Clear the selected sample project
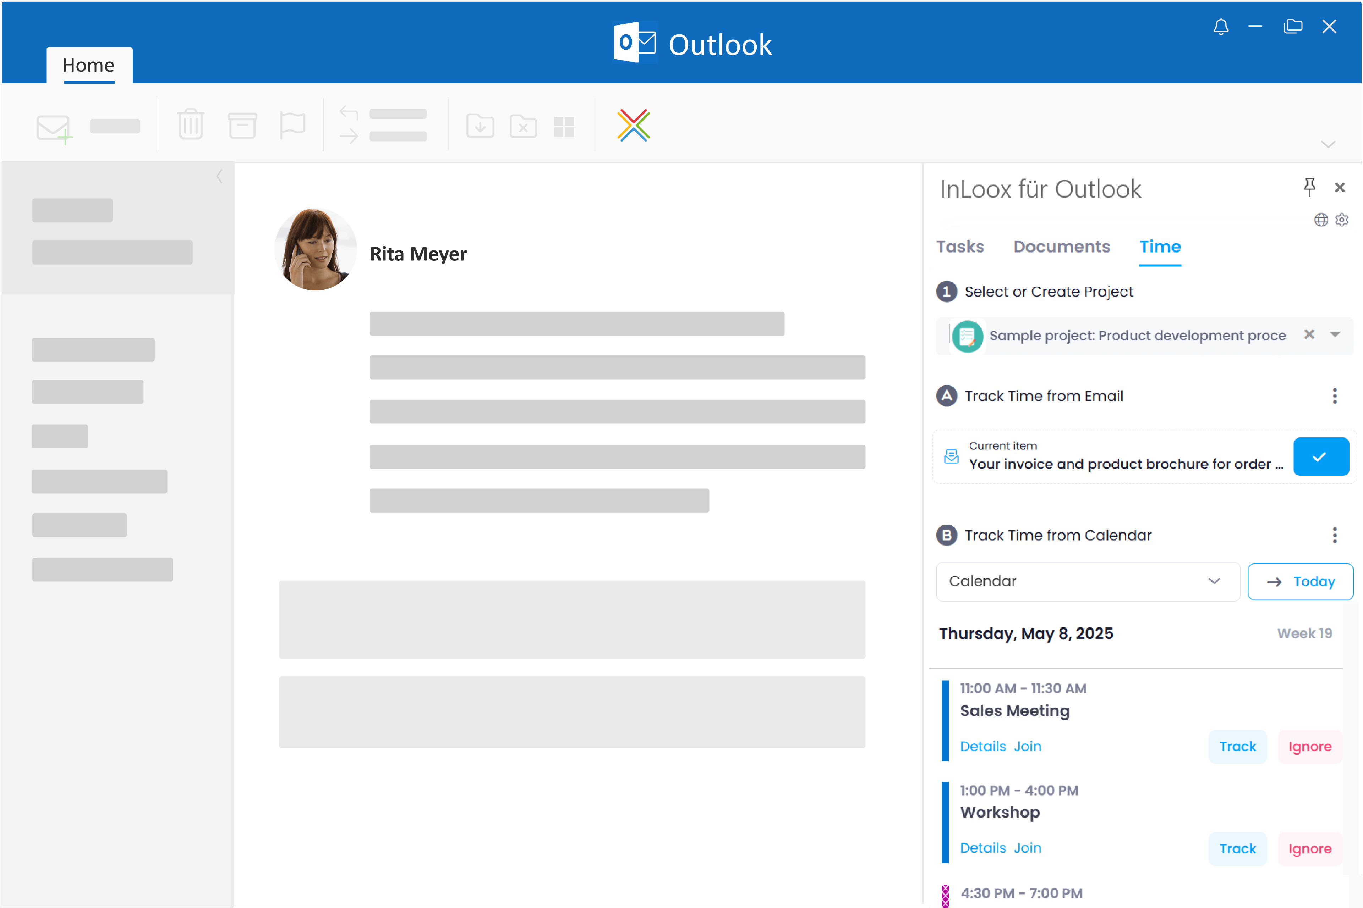 coord(1309,334)
